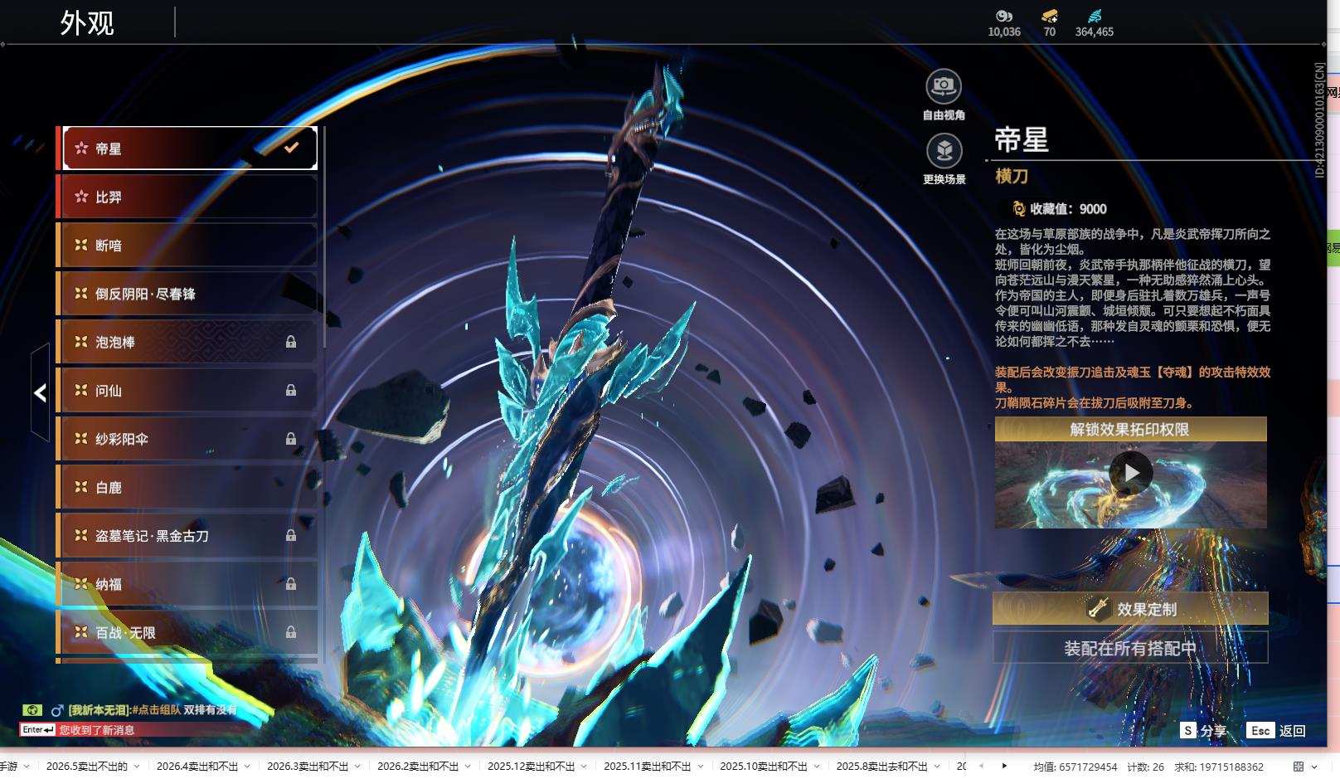Click the 均值: 6571729454 status value

coord(1075,767)
